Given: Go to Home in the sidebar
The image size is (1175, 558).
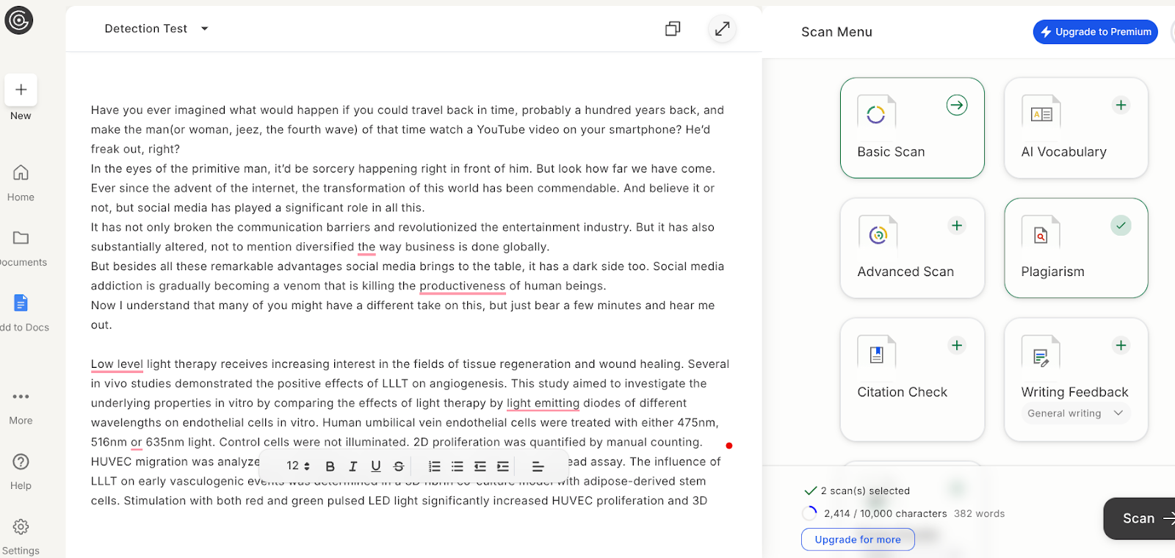Looking at the screenshot, I should pos(21,182).
